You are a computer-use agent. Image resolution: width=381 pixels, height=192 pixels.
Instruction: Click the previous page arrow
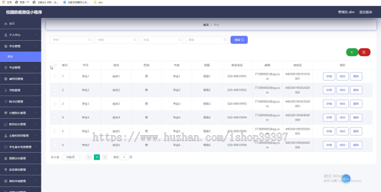click(89, 157)
